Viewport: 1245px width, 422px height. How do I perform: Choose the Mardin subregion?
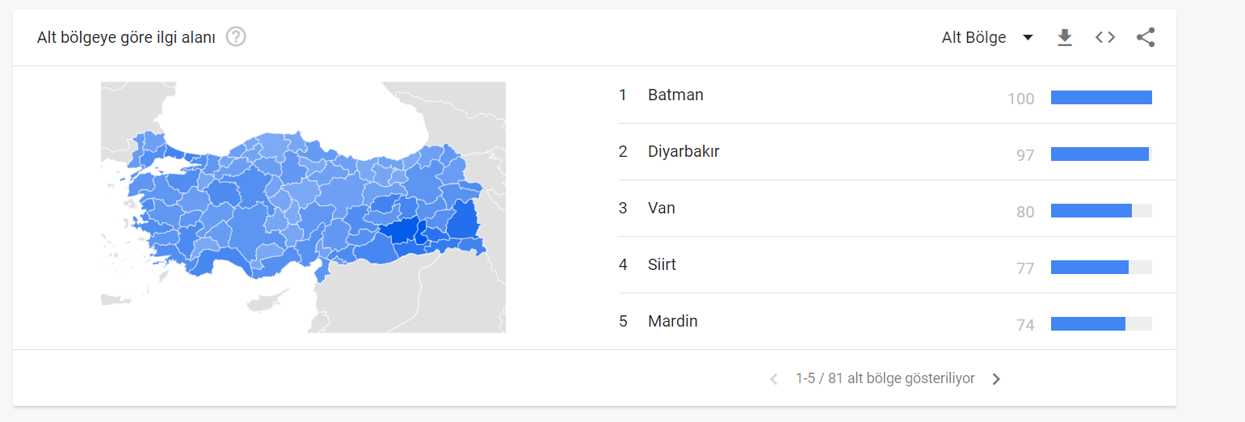tap(672, 321)
